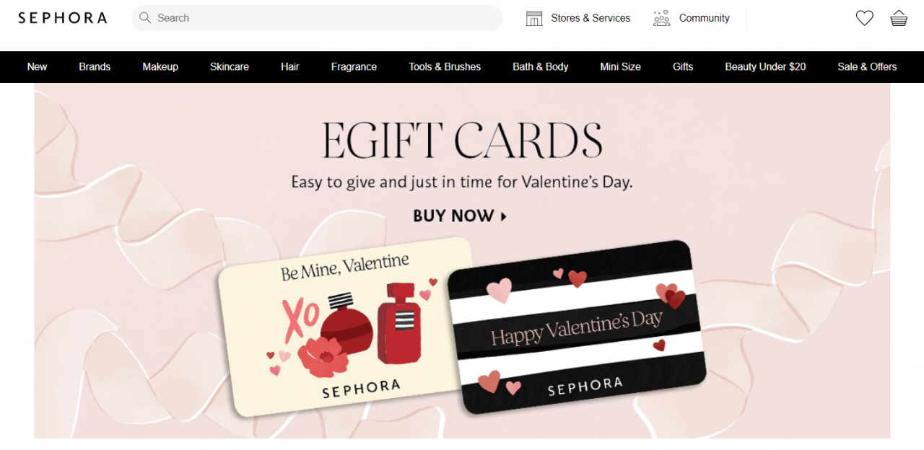Click the Buy Now arrow icon

point(503,216)
